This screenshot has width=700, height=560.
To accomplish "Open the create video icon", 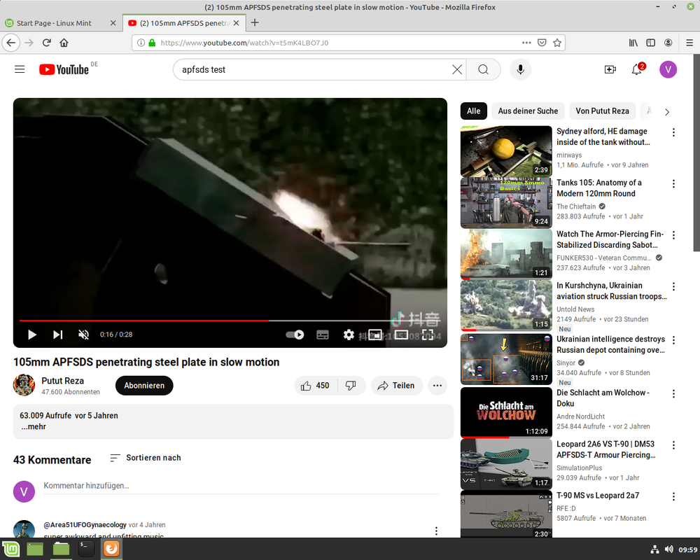I will pos(610,69).
